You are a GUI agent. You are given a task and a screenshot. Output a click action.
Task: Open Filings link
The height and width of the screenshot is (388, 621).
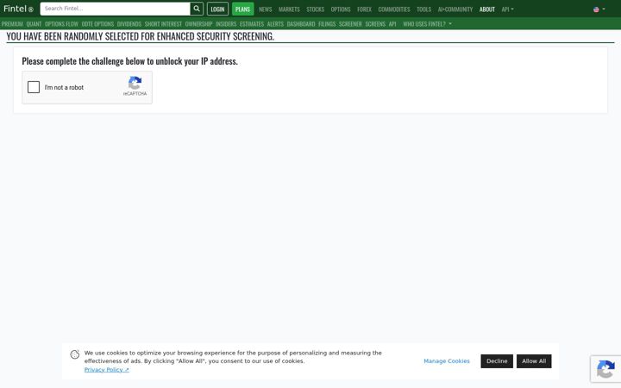pos(327,24)
